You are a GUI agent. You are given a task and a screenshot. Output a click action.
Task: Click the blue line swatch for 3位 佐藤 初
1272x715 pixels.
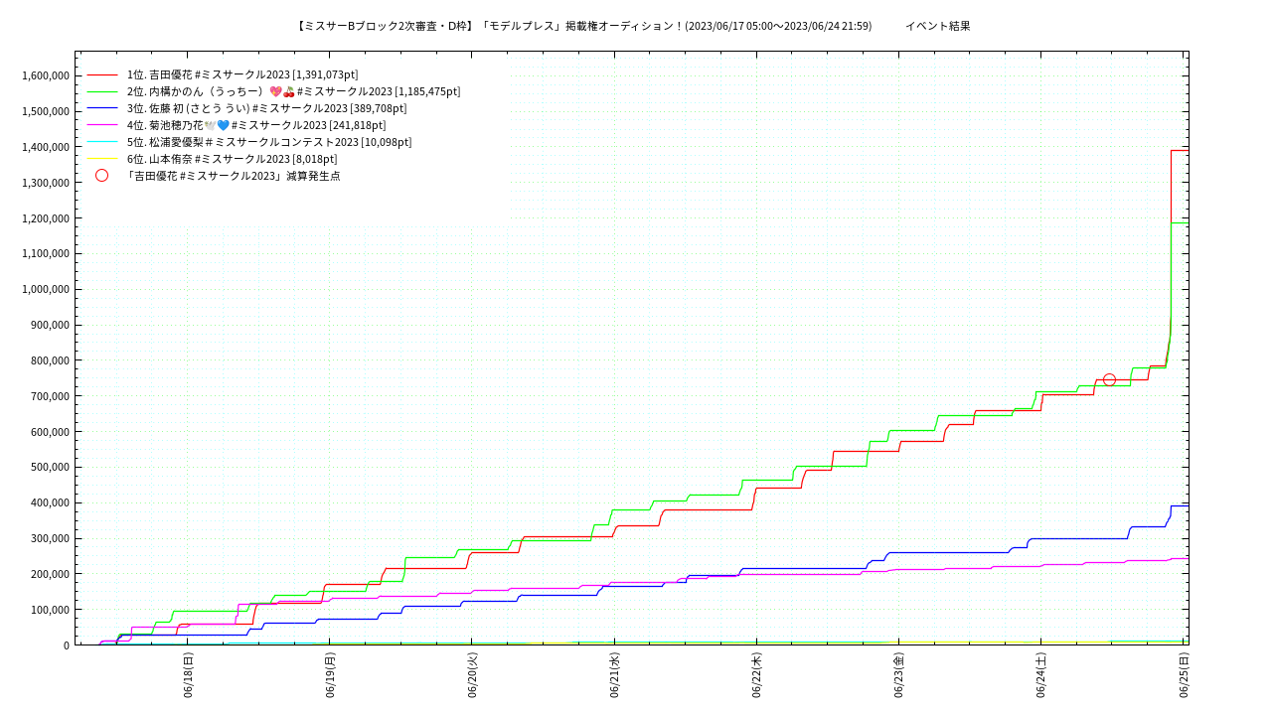click(102, 108)
